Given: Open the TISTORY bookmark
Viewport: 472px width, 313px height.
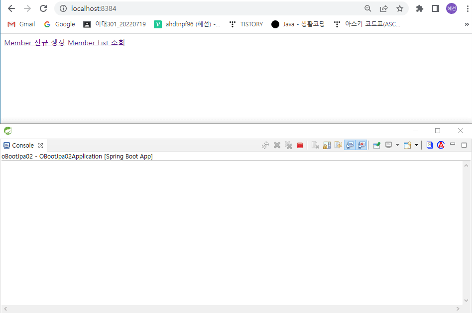Looking at the screenshot, I should pos(246,24).
